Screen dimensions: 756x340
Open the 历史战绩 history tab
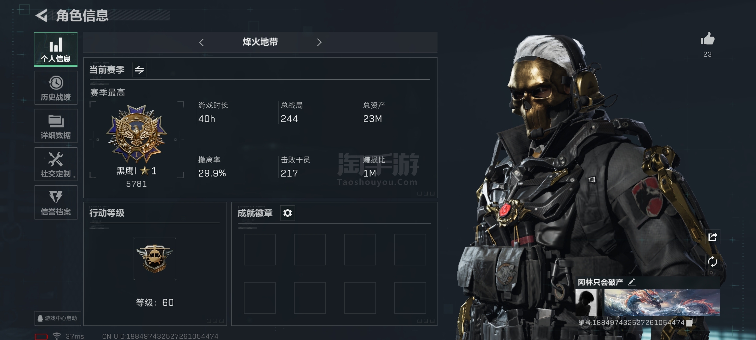click(x=56, y=88)
